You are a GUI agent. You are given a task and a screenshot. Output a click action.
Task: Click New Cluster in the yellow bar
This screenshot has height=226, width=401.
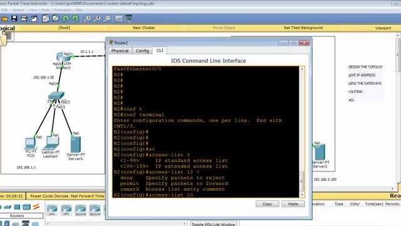pos(144,28)
